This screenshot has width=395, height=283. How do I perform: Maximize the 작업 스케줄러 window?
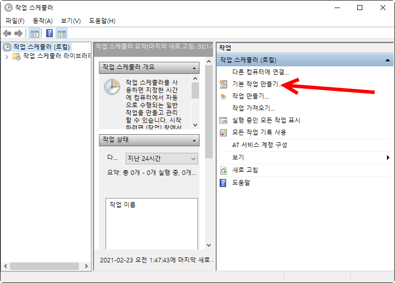coord(360,8)
